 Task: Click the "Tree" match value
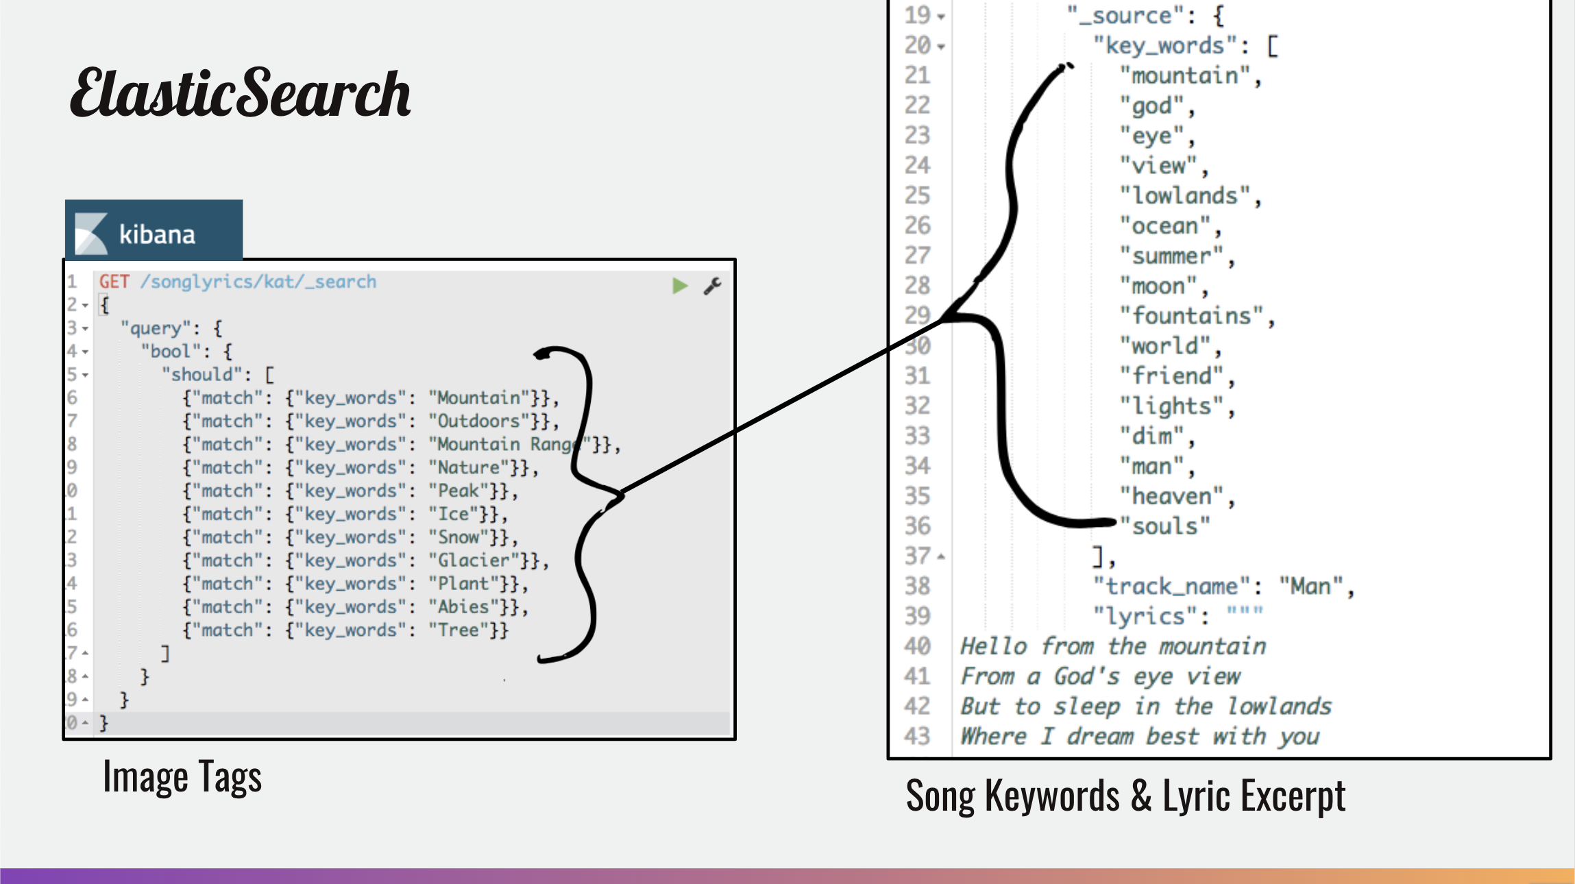point(459,630)
